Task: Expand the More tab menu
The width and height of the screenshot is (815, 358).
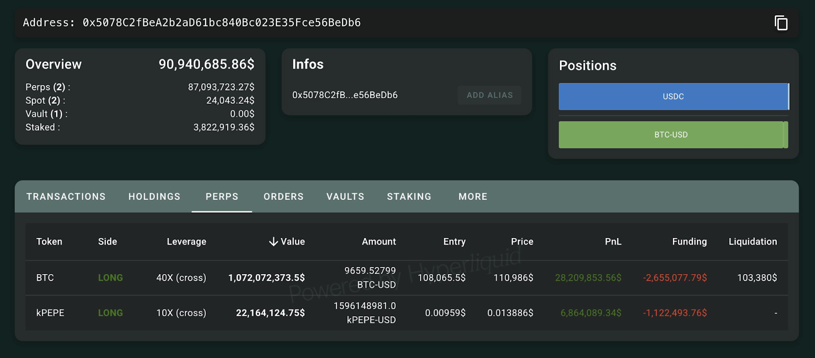Action: coord(473,197)
